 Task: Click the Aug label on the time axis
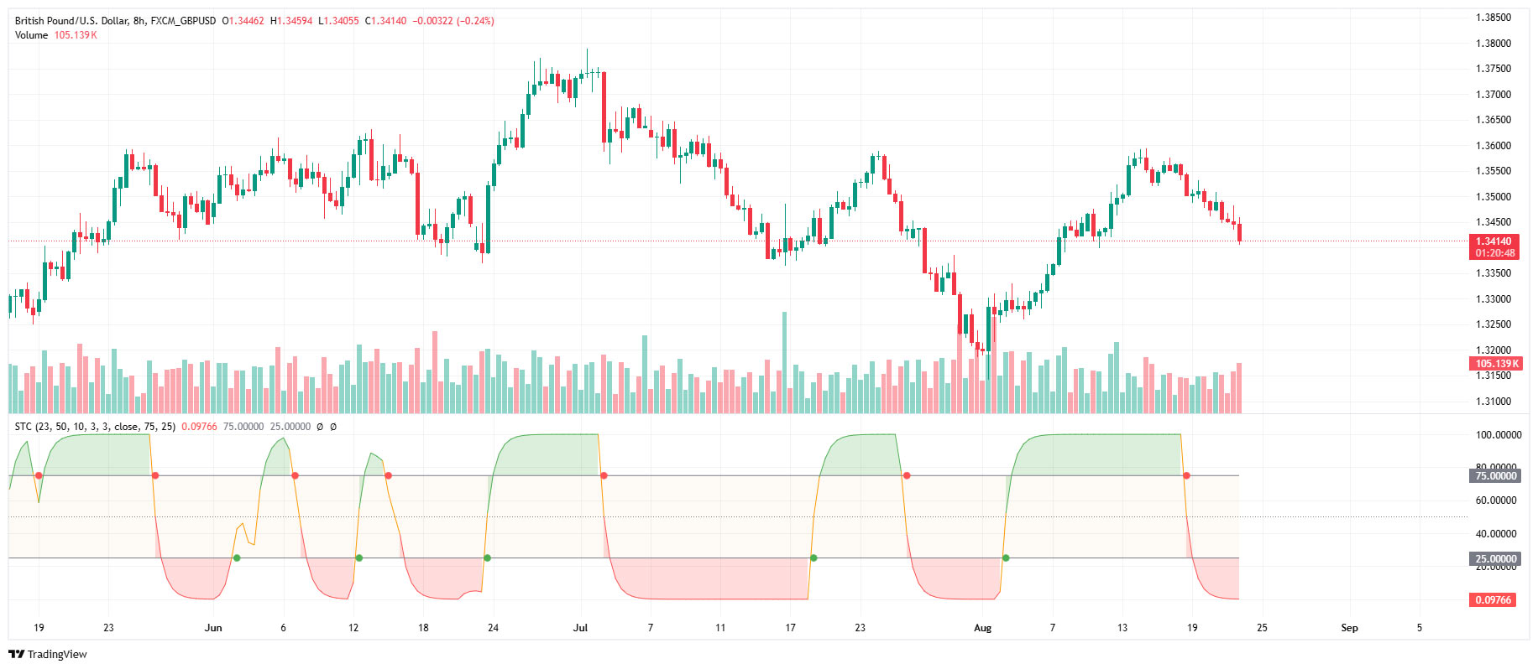(x=982, y=628)
